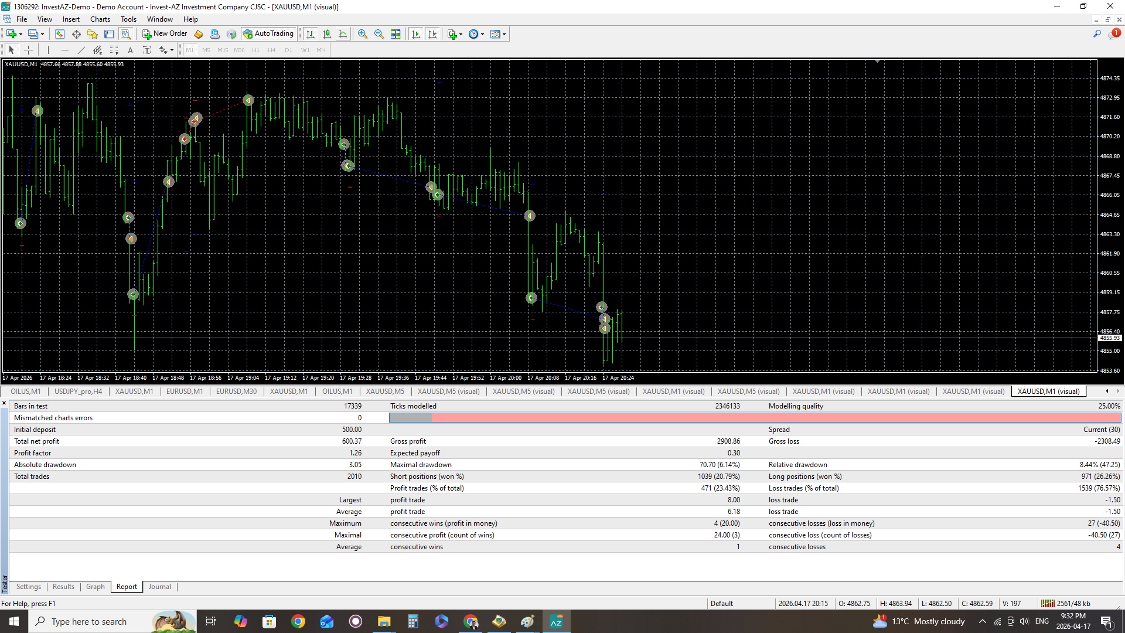Open the periodicity clock dropdown
Screen dimensions: 1125x633
point(482,34)
